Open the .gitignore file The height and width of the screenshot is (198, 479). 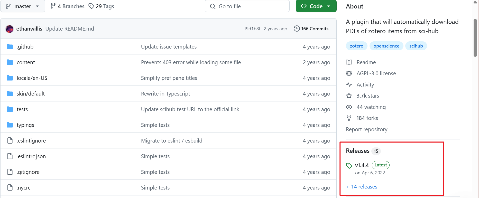(28, 172)
